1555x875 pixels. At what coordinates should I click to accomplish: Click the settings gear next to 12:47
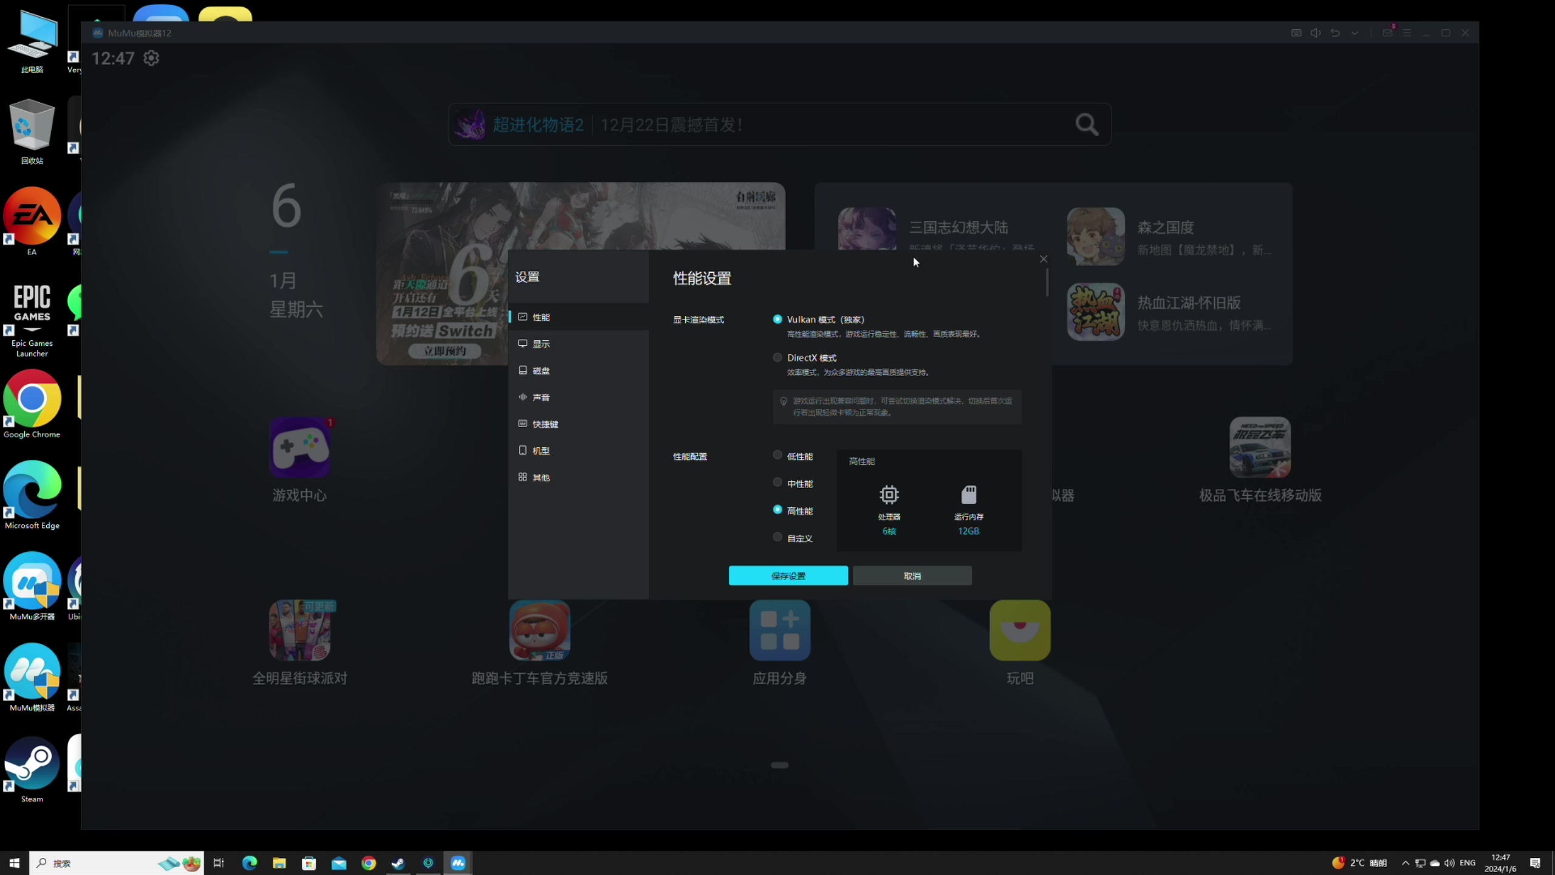click(151, 58)
